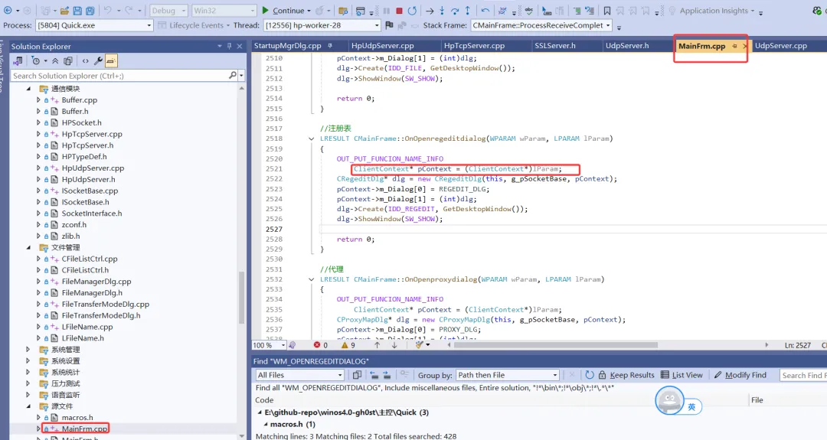The height and width of the screenshot is (440, 827).
Task: Collapse the 通信模块 folder
Action: 28,89
